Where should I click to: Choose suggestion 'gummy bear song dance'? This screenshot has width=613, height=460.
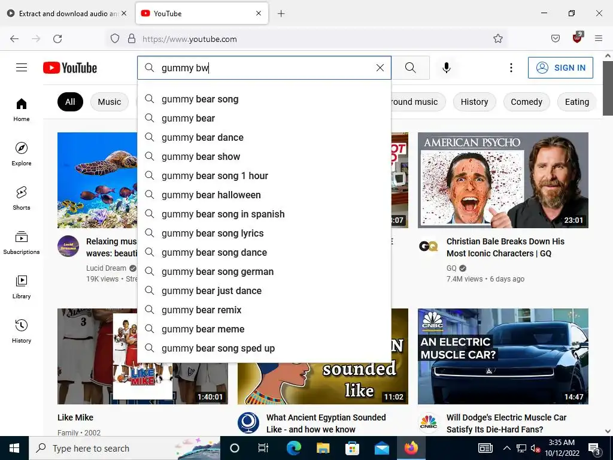tap(264, 252)
